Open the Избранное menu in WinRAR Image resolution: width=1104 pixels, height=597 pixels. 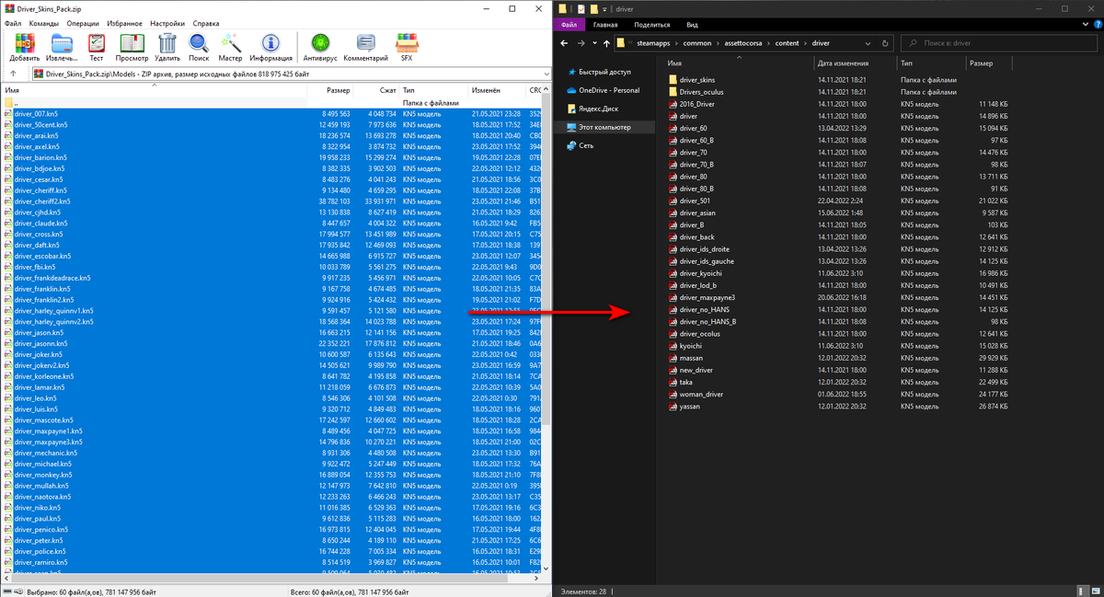point(125,22)
